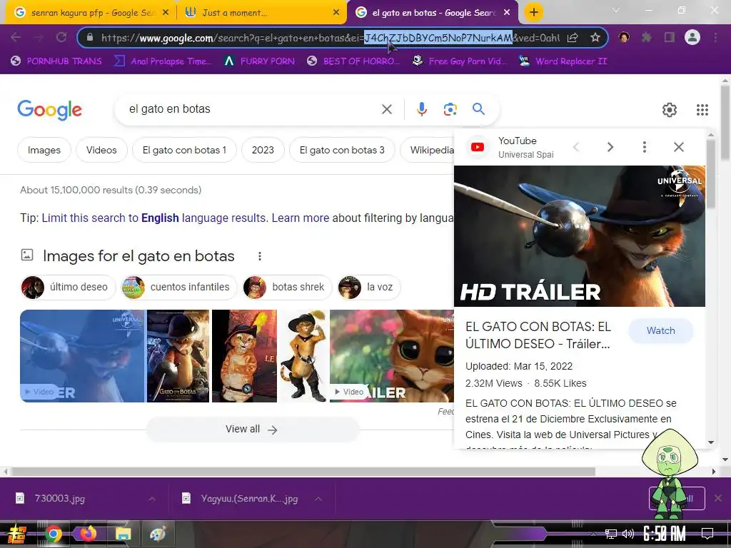Clear the search box with the X
731x548 pixels.
[386, 109]
